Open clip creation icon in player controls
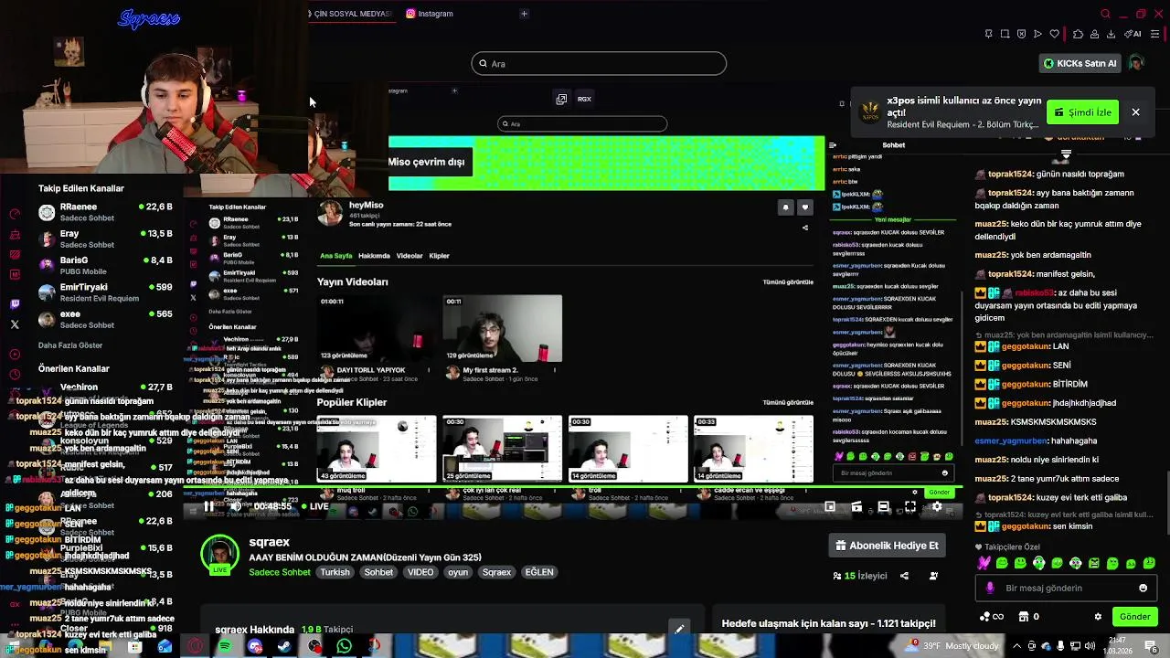 (856, 506)
